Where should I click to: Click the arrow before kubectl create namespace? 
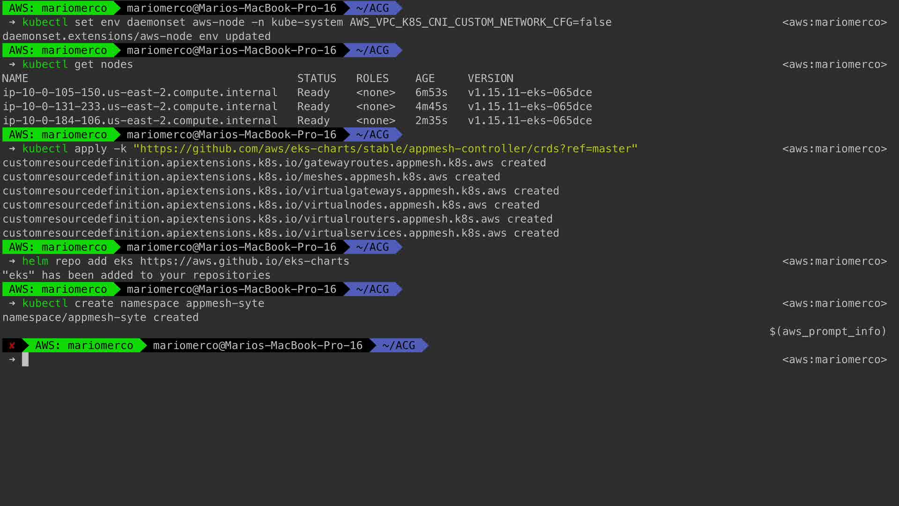point(12,303)
